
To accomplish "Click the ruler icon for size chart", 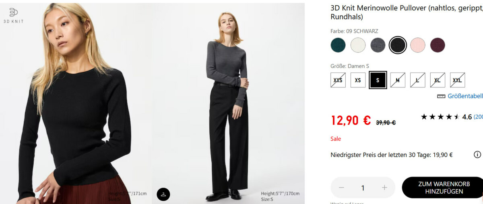I will tap(441, 96).
